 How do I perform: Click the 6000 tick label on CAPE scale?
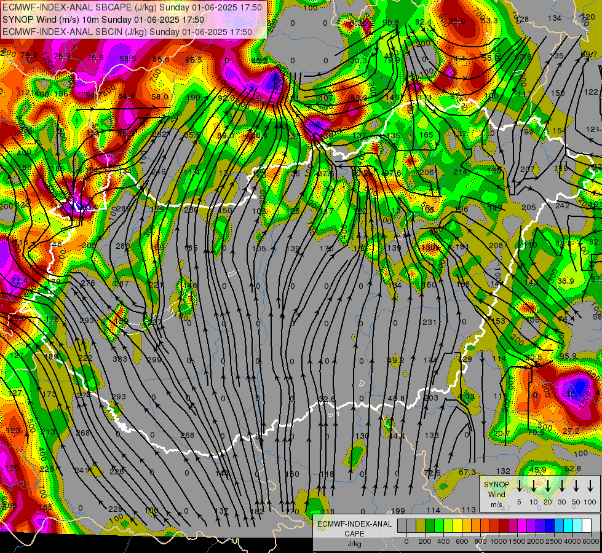590,541
